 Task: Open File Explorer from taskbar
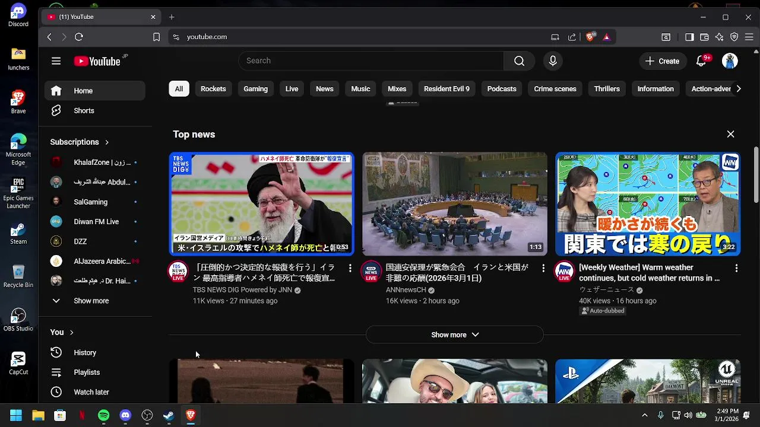click(38, 416)
